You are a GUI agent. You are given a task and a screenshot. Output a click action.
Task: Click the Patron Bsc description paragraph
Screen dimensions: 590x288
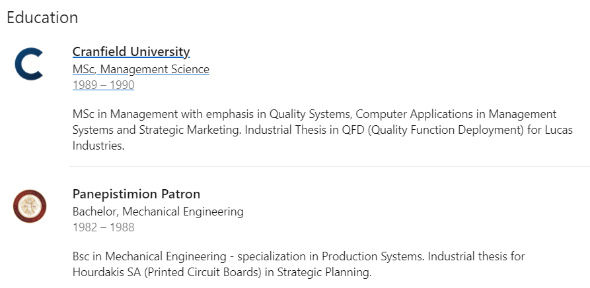point(299,264)
